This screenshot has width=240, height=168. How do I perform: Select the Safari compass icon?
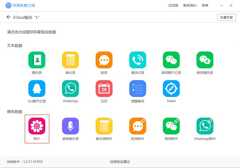[x=171, y=89]
